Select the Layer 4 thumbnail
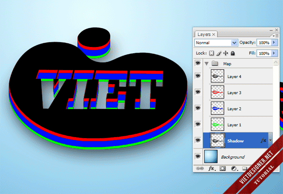The image size is (283, 194). (217, 76)
